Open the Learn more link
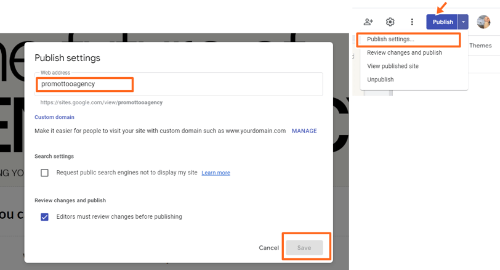The image size is (500, 270). tap(216, 173)
